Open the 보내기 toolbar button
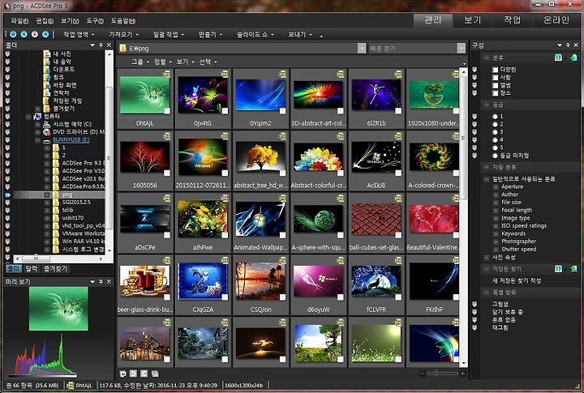 click(x=300, y=34)
